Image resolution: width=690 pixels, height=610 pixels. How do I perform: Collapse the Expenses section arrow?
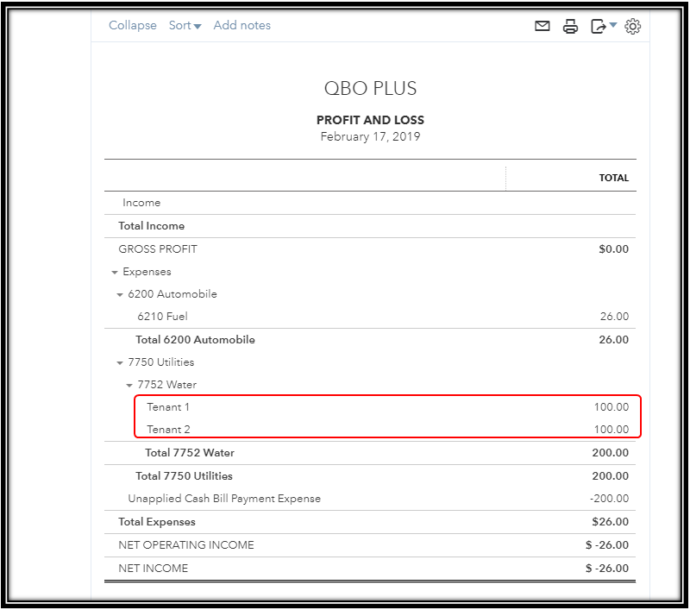[115, 273]
